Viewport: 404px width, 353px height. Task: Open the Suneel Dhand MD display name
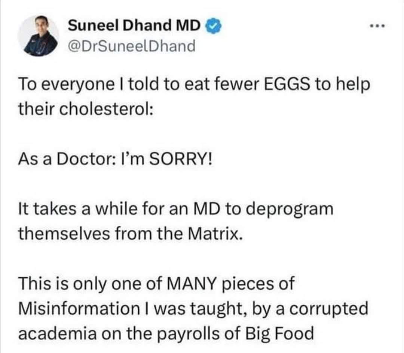134,25
